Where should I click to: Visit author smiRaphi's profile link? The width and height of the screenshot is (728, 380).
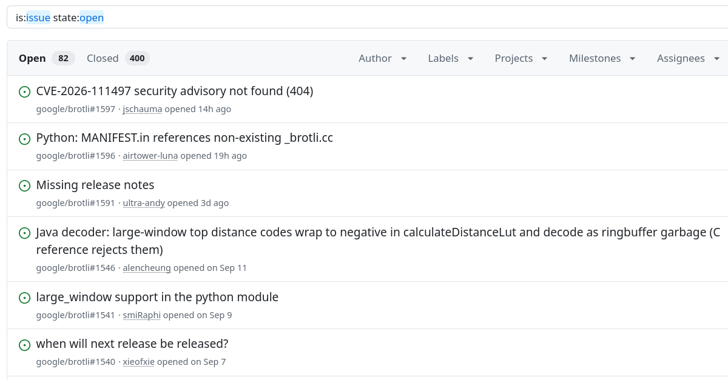tap(142, 315)
